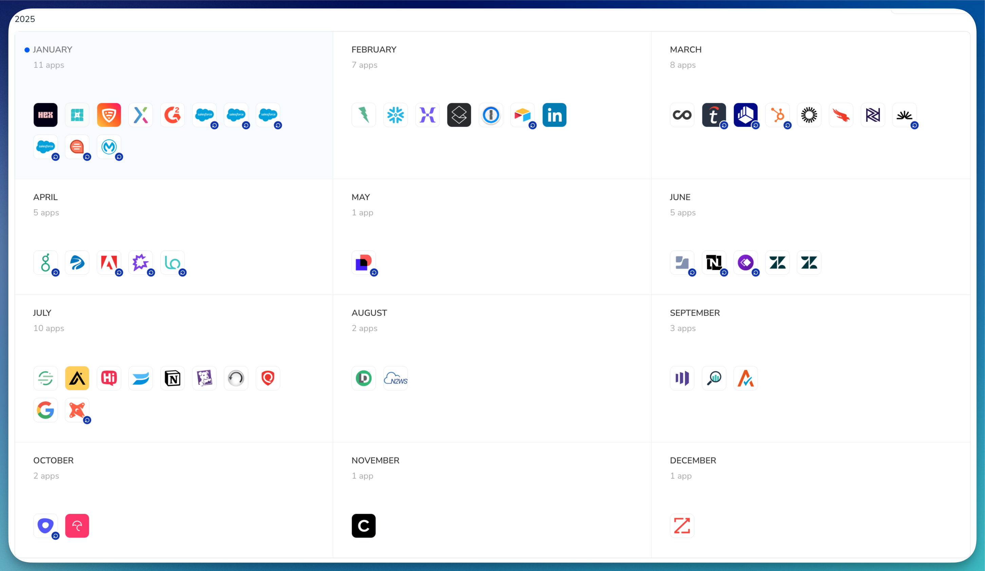Screen dimensions: 985x571
Task: Select the Notion icon in July
Action: coord(172,378)
